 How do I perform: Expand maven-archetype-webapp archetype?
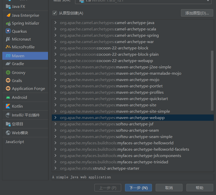(x=55, y=118)
